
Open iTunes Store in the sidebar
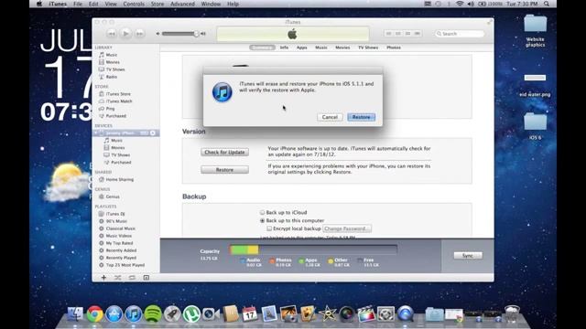[x=118, y=94]
